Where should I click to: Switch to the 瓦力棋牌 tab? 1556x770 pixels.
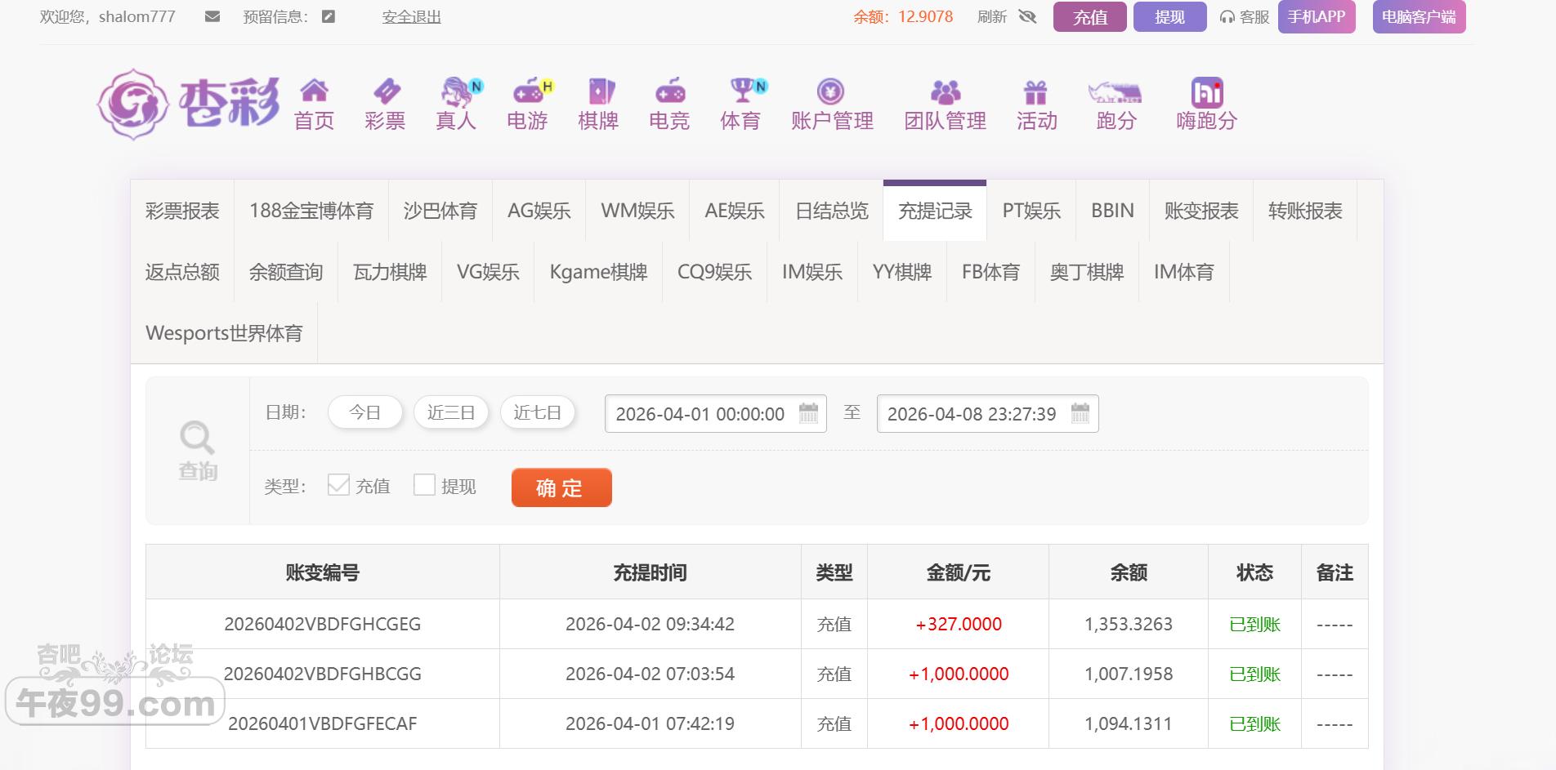click(x=390, y=272)
